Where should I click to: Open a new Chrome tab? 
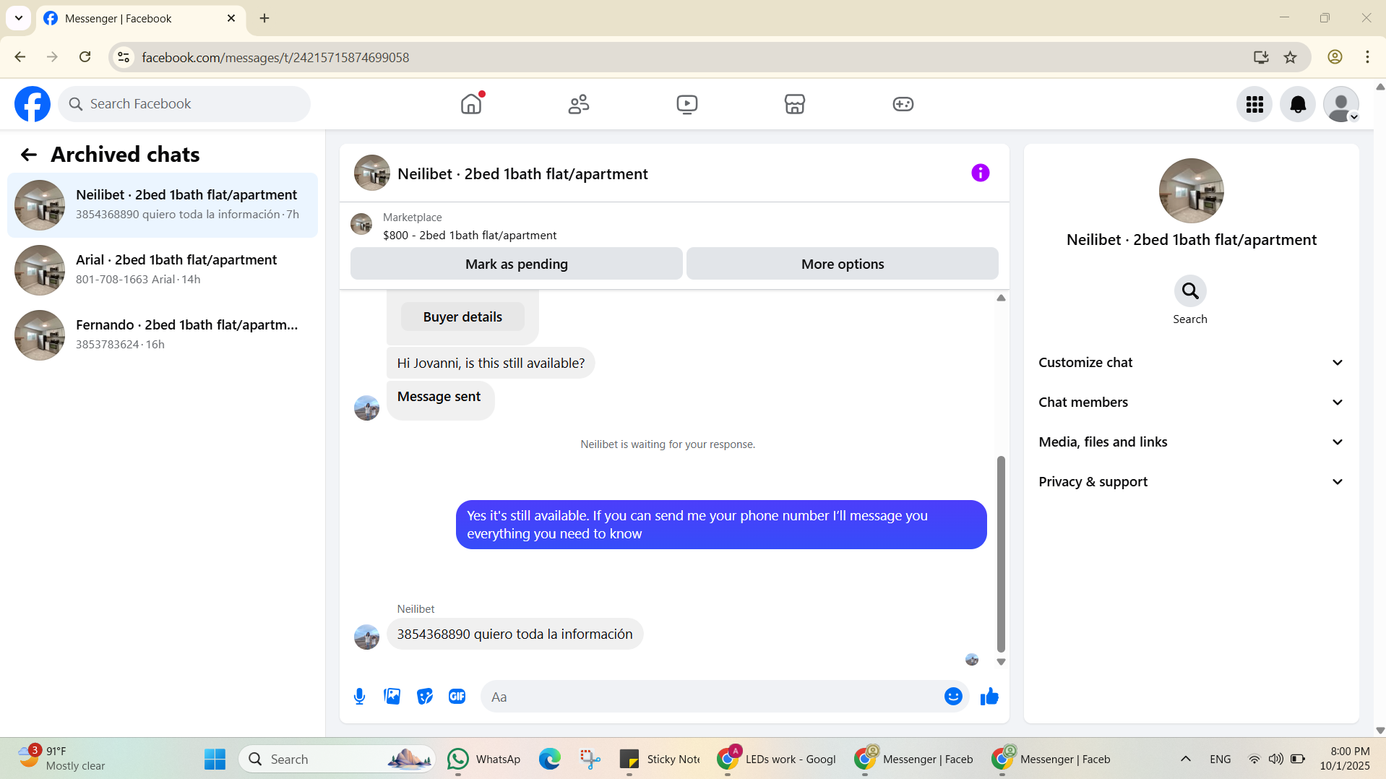(x=264, y=18)
